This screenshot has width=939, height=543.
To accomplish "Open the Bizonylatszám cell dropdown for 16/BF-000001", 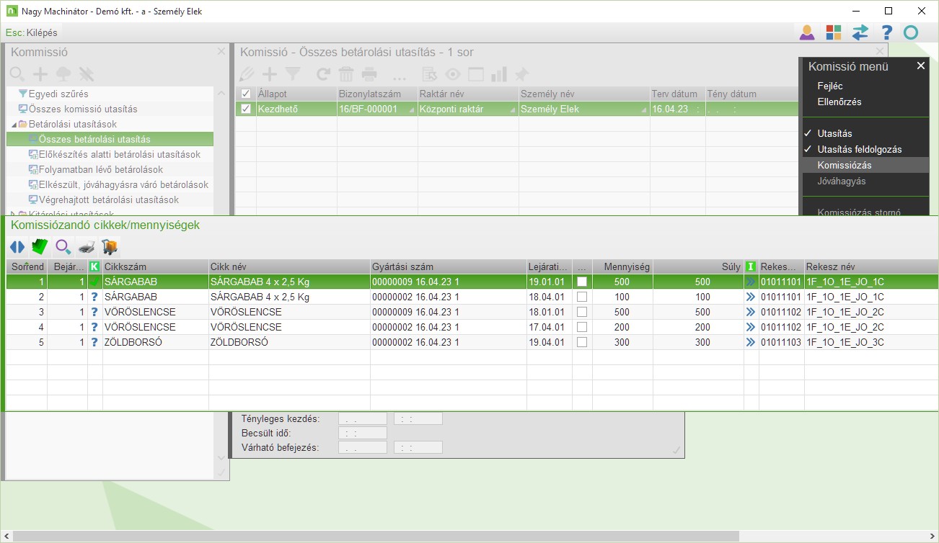I will [412, 109].
